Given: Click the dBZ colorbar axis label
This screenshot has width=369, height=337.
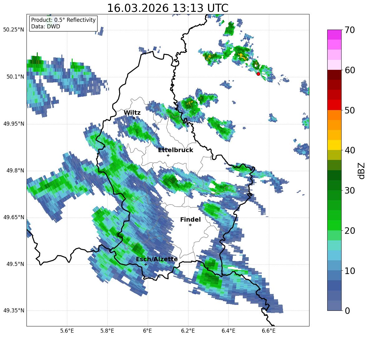Looking at the screenshot, I should click(x=361, y=171).
